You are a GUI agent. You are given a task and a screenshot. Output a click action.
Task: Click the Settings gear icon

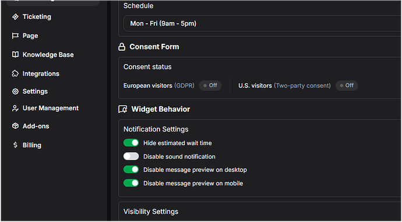(15, 91)
